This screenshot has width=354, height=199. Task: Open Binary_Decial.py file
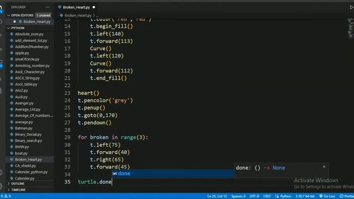pyautogui.click(x=28, y=134)
